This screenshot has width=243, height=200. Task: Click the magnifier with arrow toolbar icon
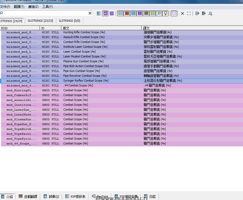210,13
